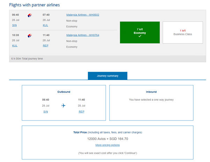This screenshot has width=210, height=162.
Task: Click the Inbound heading in journey summary
Action: 151,92
